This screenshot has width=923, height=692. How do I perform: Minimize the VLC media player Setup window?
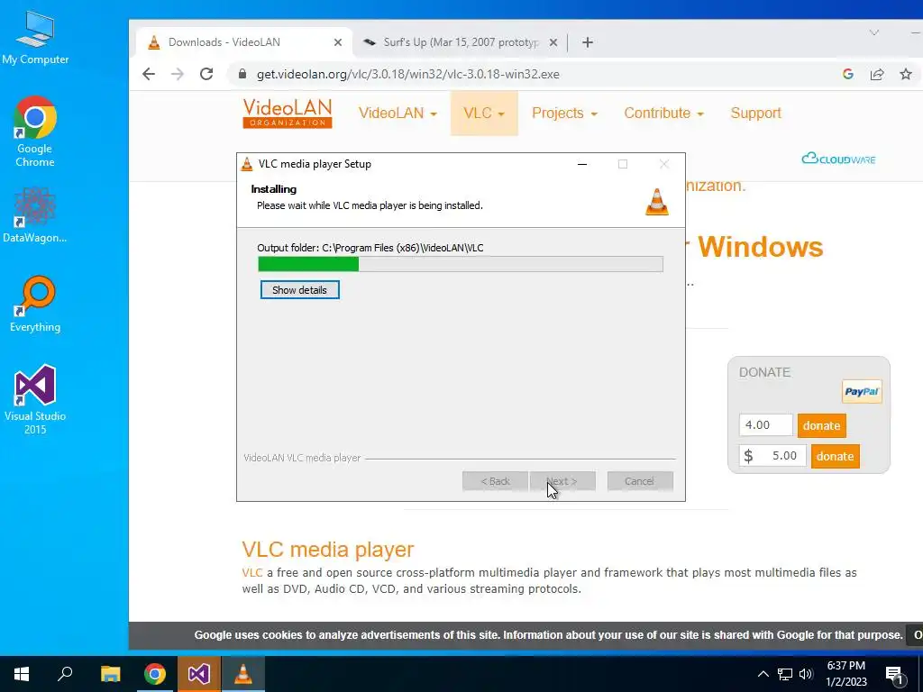point(582,164)
